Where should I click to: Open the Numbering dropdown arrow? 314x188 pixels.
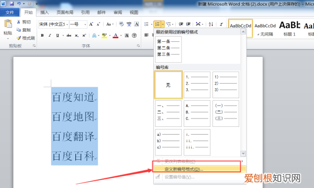(x=163, y=24)
